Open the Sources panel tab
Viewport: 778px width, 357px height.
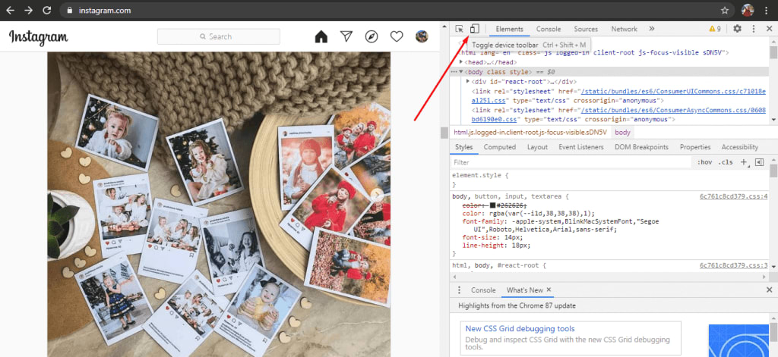point(586,30)
